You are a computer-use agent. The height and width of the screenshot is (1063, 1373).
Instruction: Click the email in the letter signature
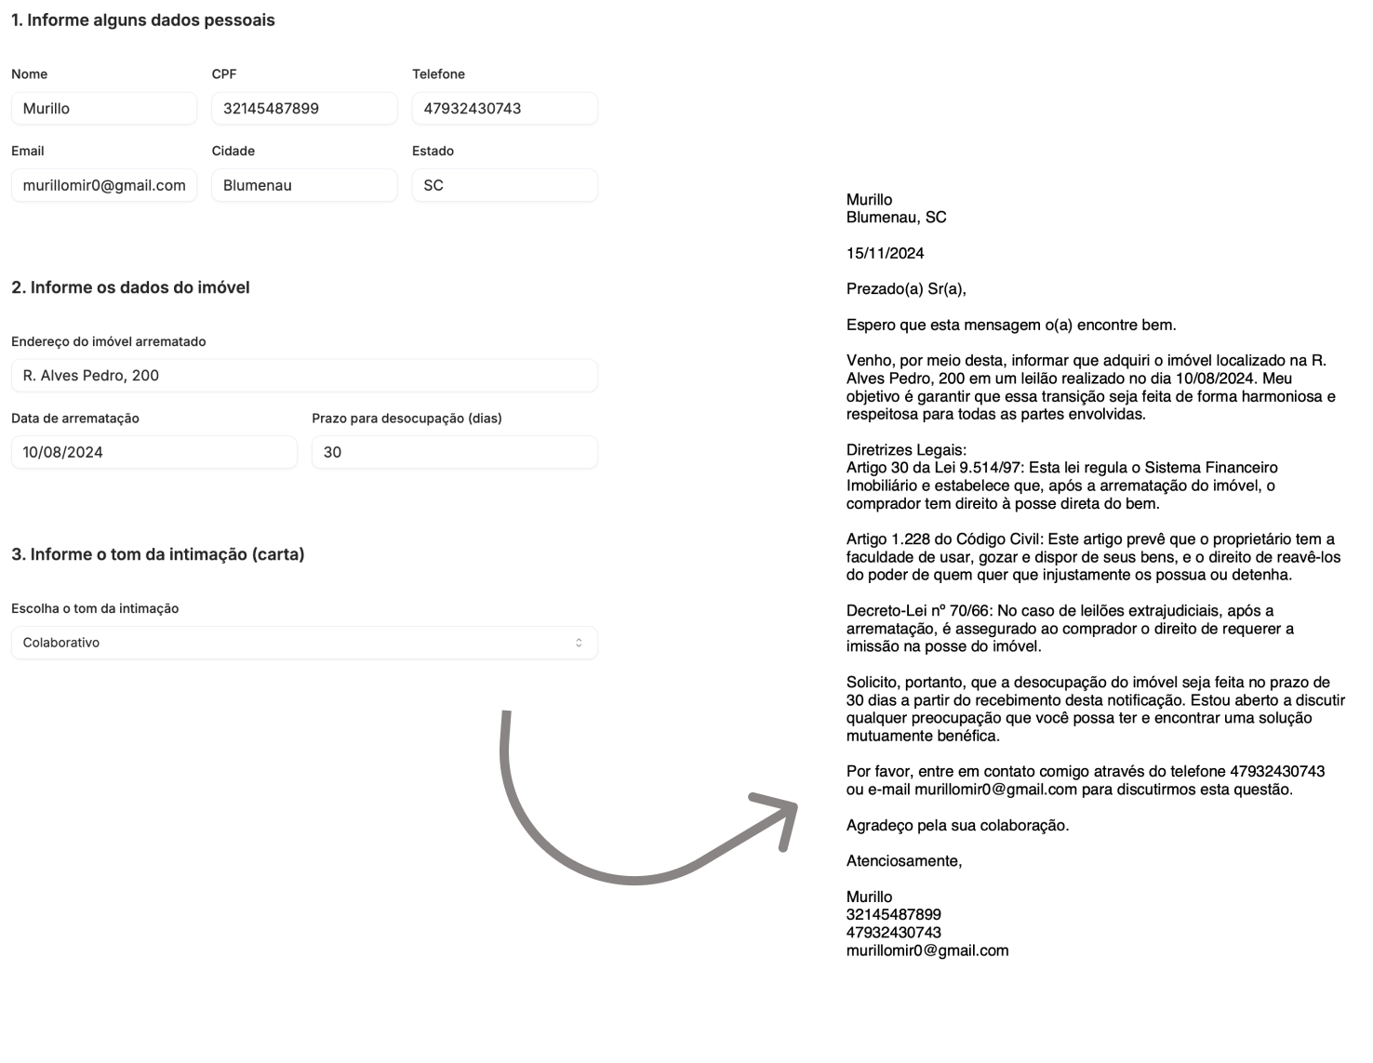(927, 950)
